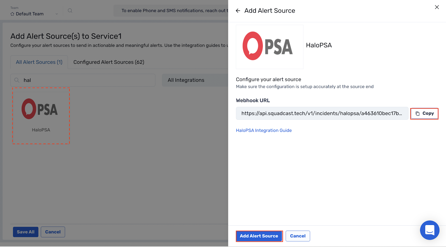This screenshot has width=446, height=247.
Task: Click the search magnifier icon in the top bar
Action: coord(70,10)
